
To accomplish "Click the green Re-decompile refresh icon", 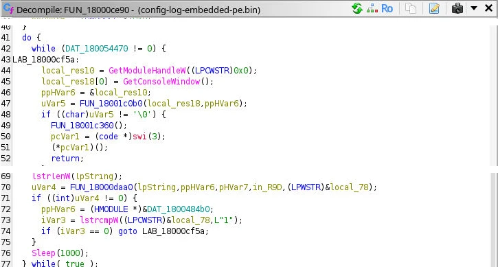I will (357, 8).
